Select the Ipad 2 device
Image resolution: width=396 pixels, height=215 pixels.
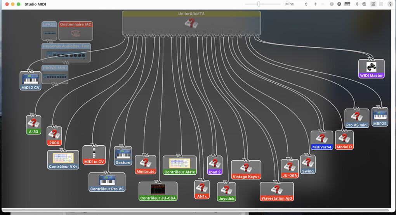click(x=215, y=165)
